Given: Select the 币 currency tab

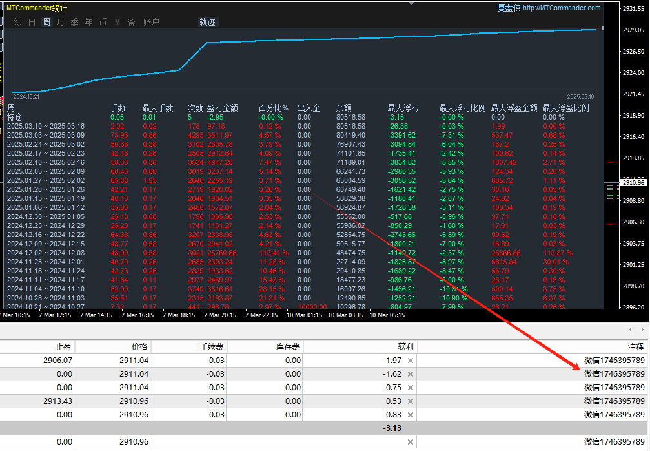Looking at the screenshot, I should (x=103, y=22).
